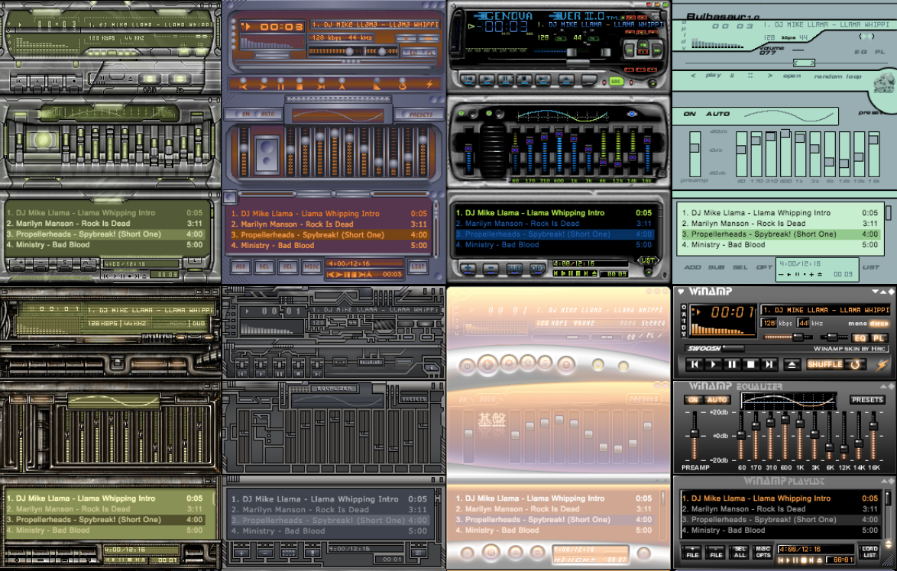
Task: Click the blue minus icon in the Genova playlist
Action: (x=491, y=269)
